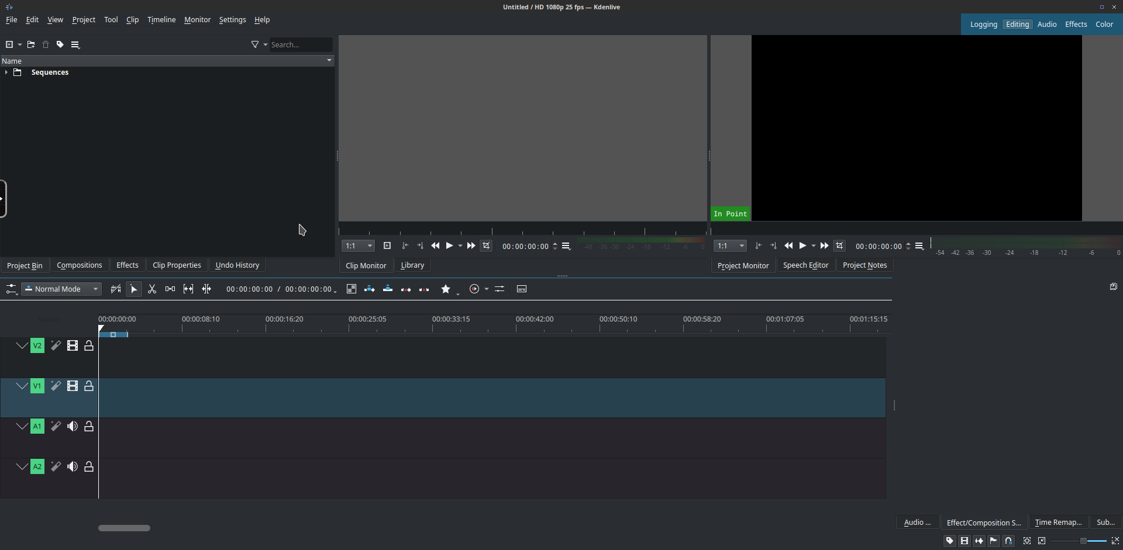Switch to the Color workspace layout
1123x550 pixels.
[1104, 24]
